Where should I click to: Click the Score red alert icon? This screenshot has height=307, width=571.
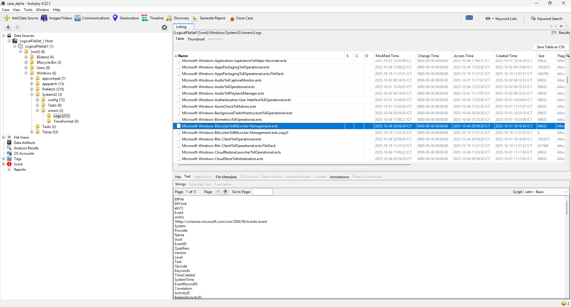[9, 164]
